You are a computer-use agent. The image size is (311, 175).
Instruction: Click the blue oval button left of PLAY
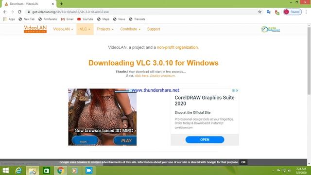[85, 140]
